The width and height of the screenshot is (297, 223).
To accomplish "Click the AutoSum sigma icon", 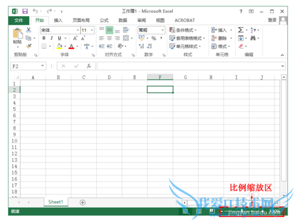I will pyautogui.click(x=241, y=30).
